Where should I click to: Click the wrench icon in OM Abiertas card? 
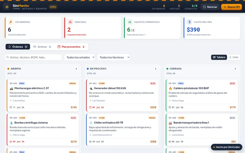(x=11, y=22)
